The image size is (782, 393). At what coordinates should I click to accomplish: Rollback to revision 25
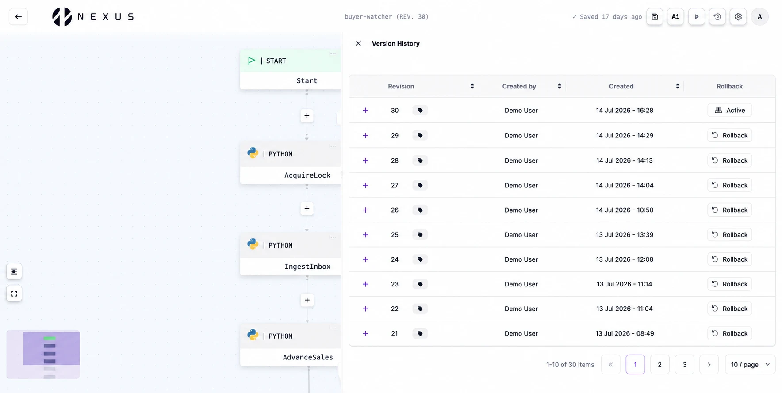coord(730,235)
